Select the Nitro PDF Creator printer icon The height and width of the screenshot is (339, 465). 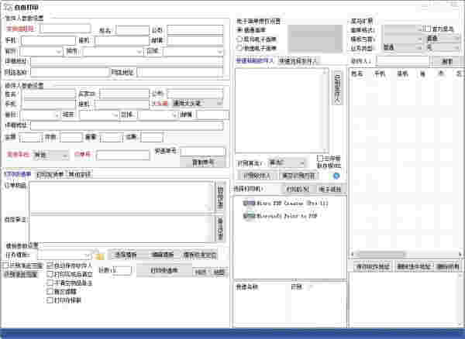(249, 203)
